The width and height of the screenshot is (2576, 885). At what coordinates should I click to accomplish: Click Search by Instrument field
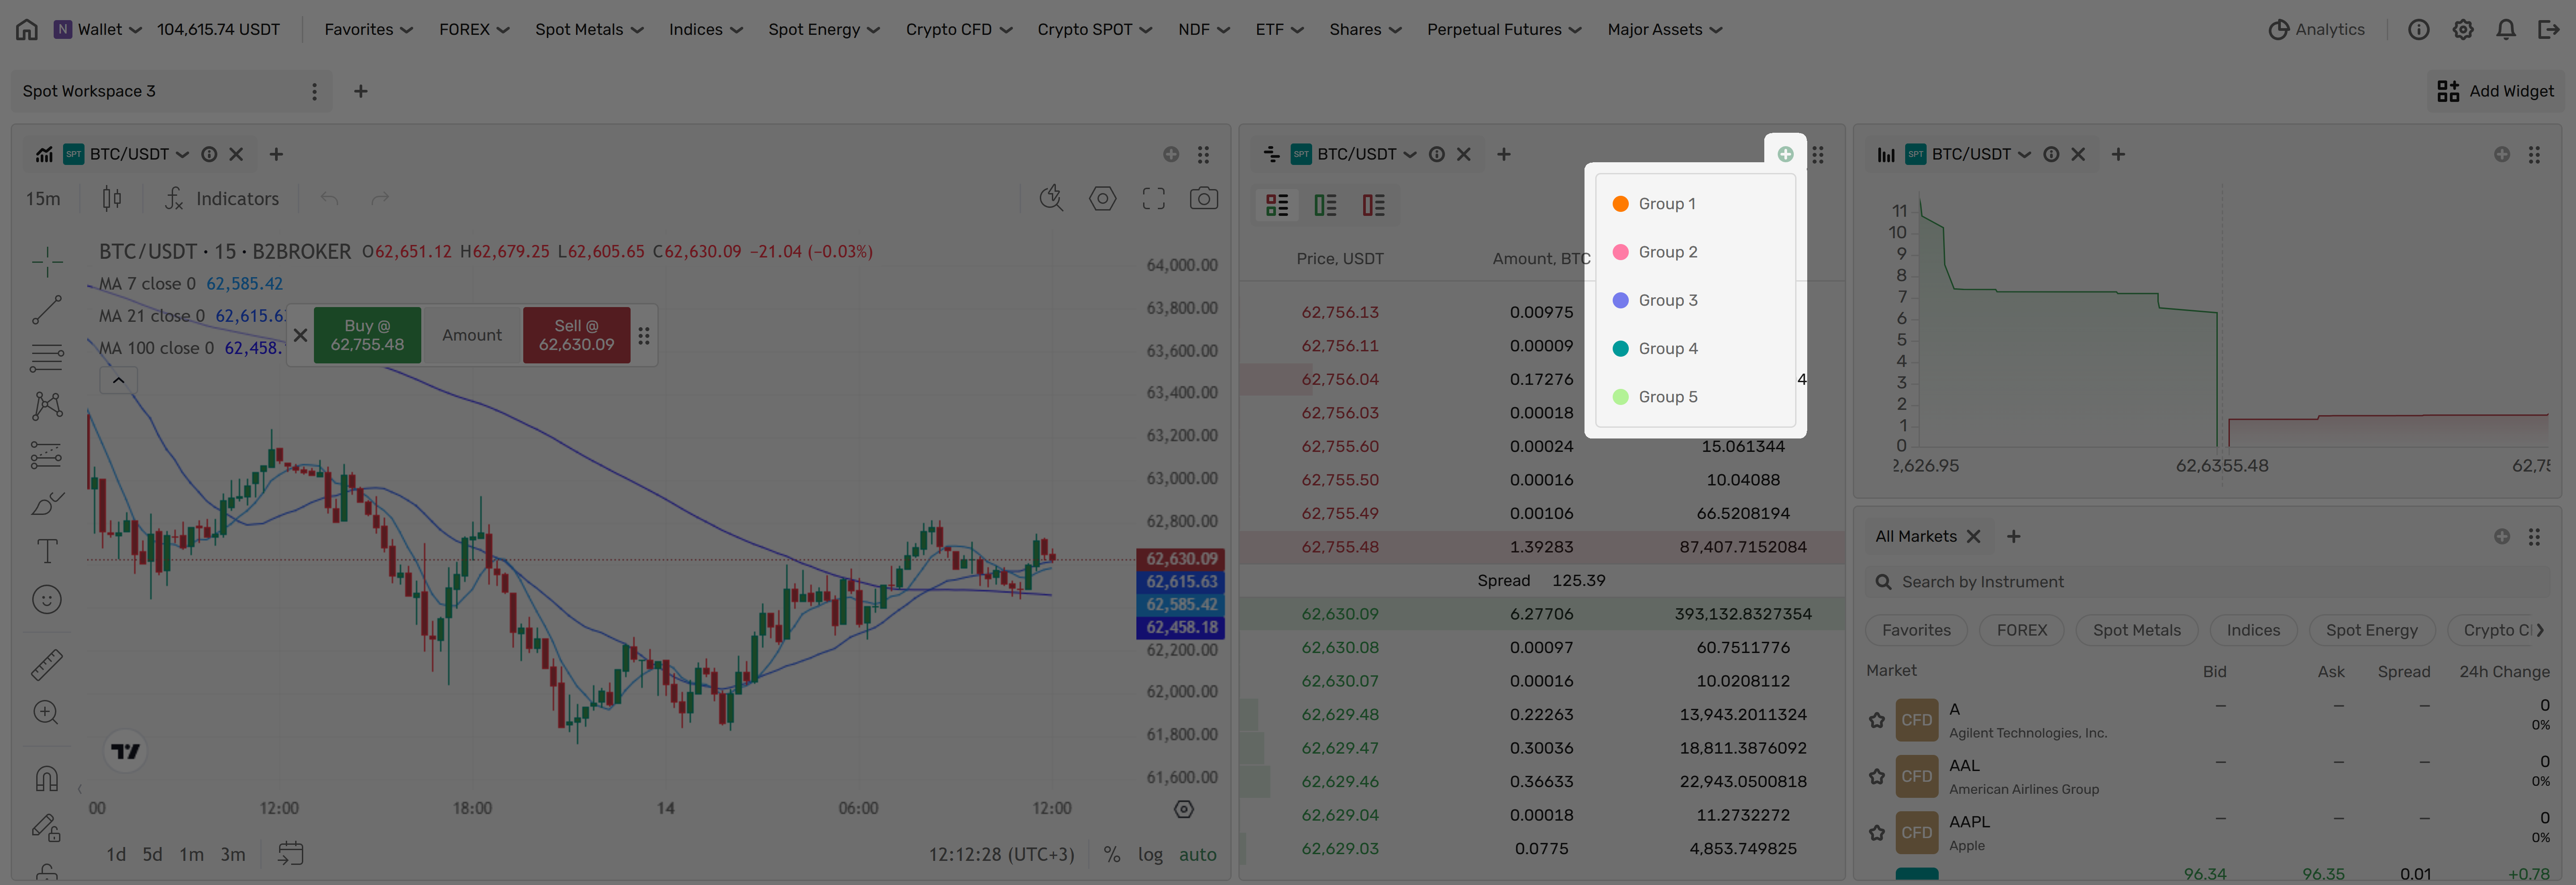pos(2207,582)
